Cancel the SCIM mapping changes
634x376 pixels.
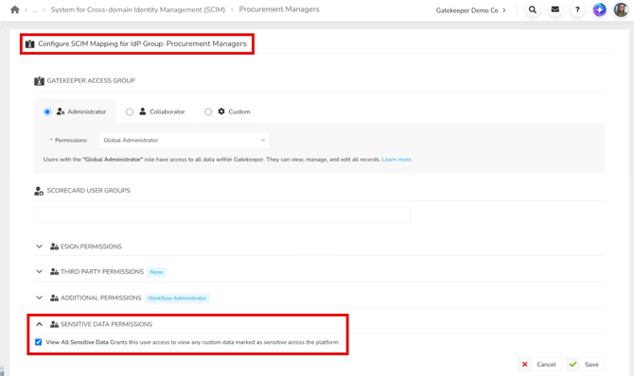tap(539, 365)
